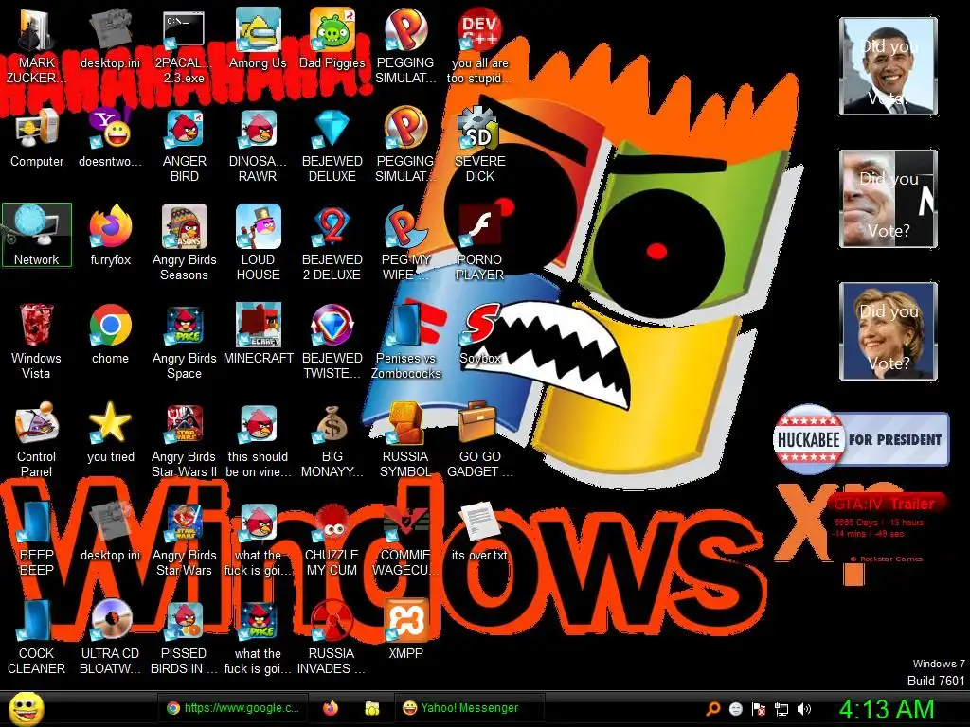Click the Hillary 'Did you Vote?' gadget
The image size is (970, 727).
tap(889, 331)
